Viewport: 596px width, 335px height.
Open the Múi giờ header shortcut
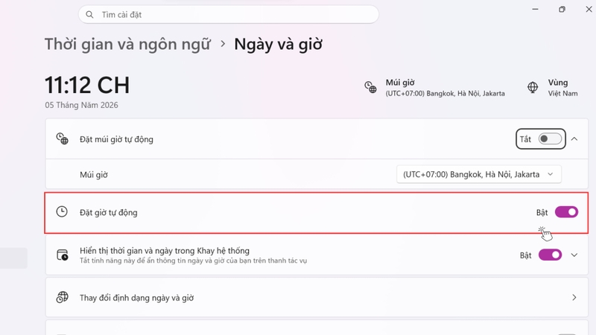[435, 88]
